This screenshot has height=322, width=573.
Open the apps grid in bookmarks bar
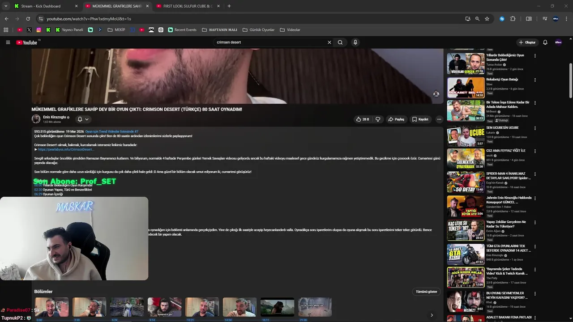point(6,30)
